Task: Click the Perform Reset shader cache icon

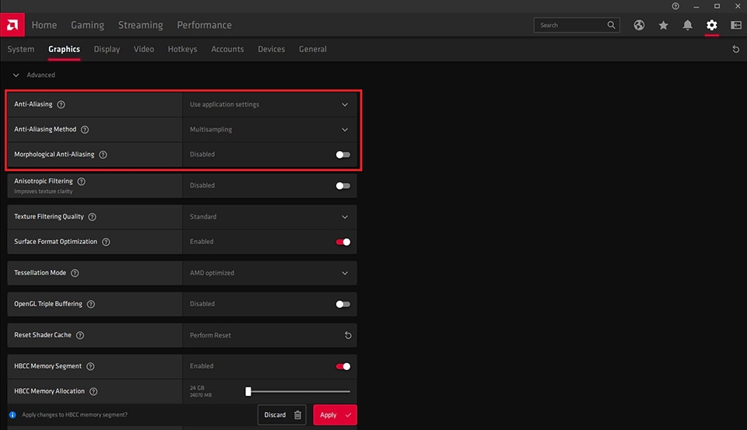Action: [x=349, y=335]
